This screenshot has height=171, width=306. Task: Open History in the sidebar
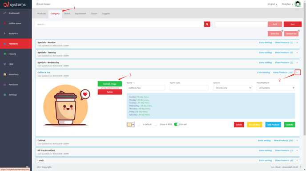(x=12, y=54)
